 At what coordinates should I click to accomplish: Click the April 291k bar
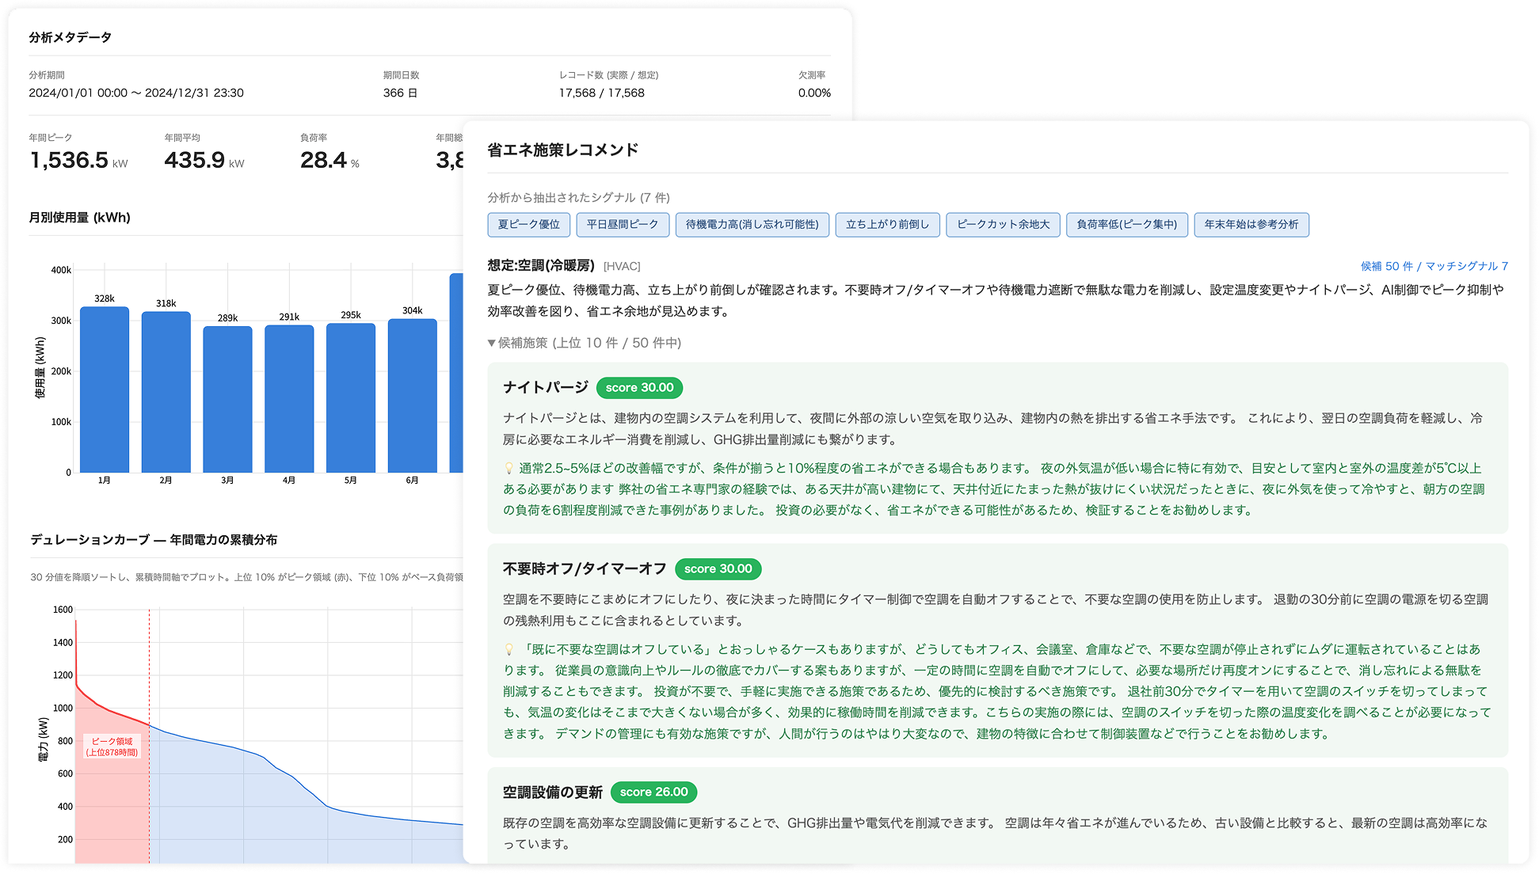pos(289,399)
